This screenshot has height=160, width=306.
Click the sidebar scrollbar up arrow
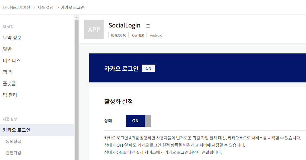(76, 18)
